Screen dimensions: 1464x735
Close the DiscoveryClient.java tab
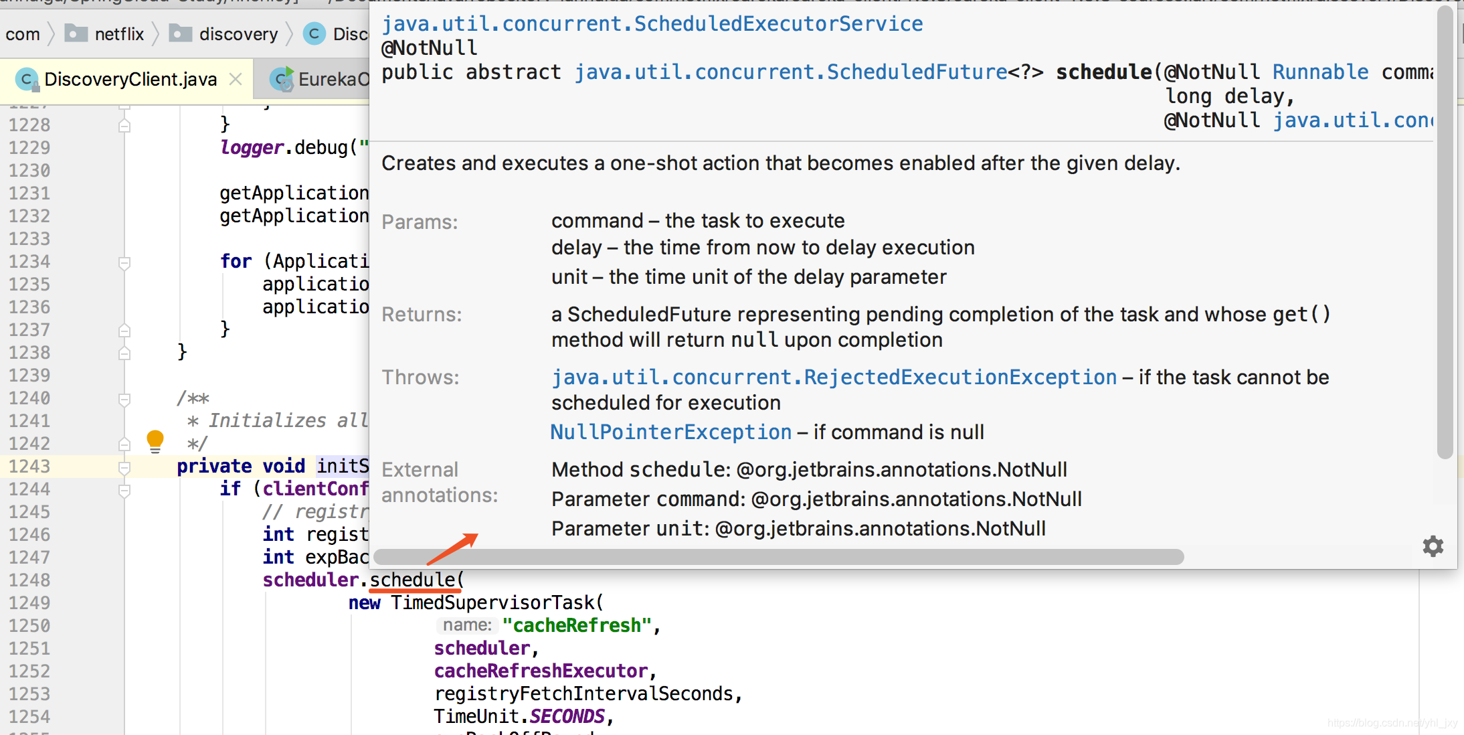click(x=236, y=79)
